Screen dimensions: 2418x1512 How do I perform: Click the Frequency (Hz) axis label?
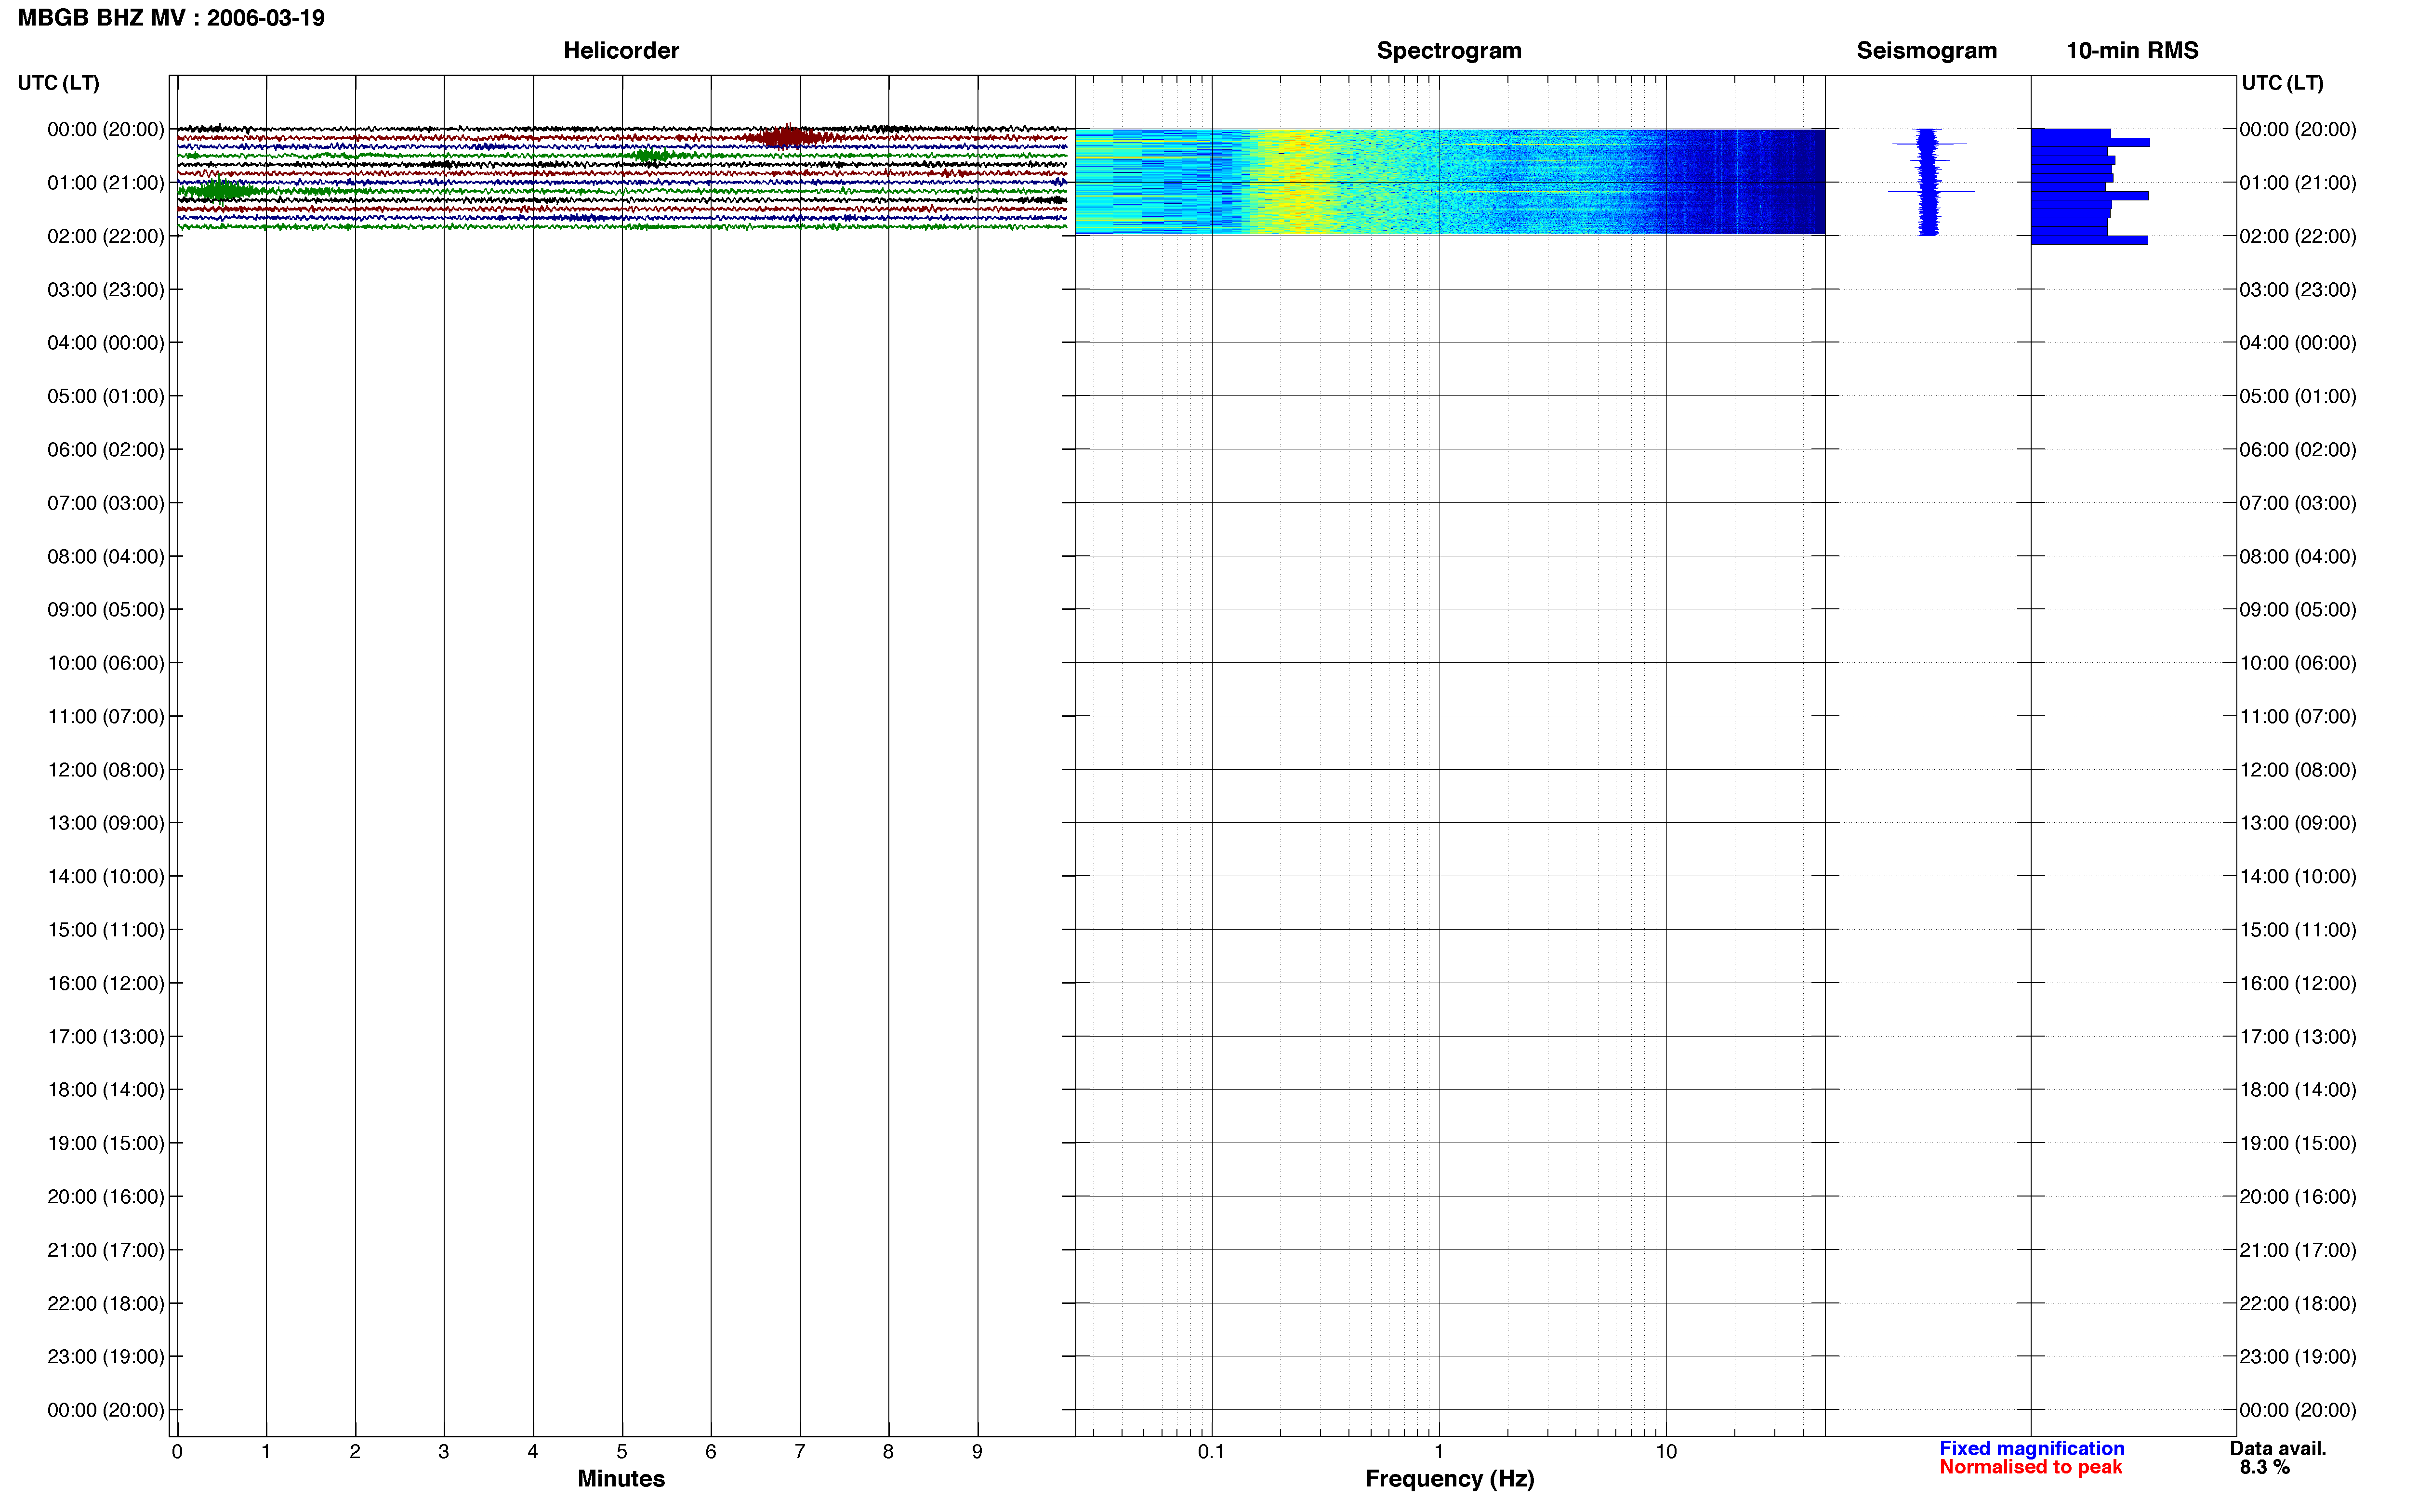point(1449,1478)
